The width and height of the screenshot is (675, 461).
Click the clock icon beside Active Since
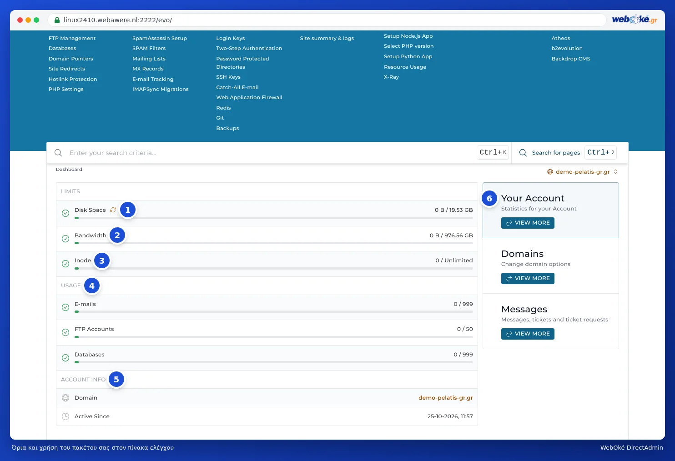65,416
